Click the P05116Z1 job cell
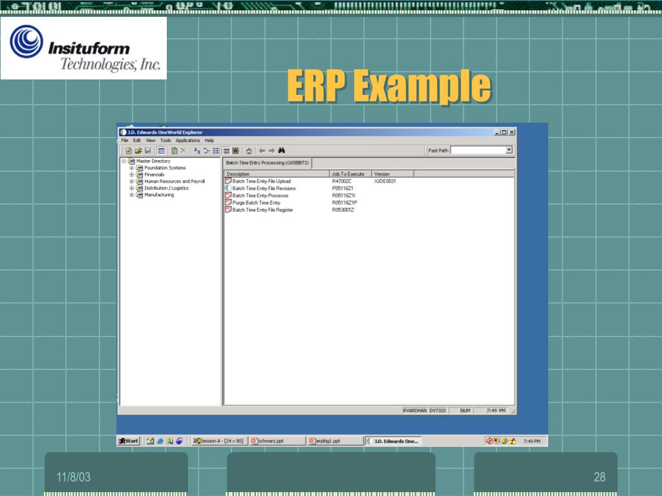The width and height of the screenshot is (662, 496). (343, 188)
